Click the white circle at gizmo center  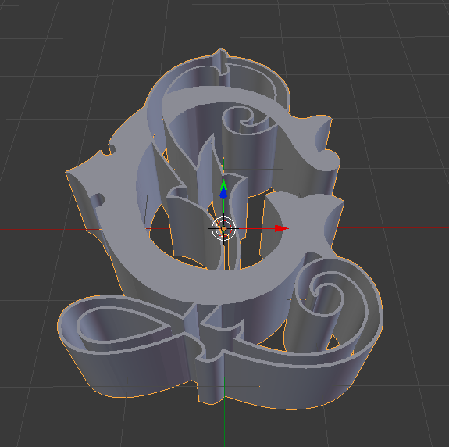tap(223, 229)
